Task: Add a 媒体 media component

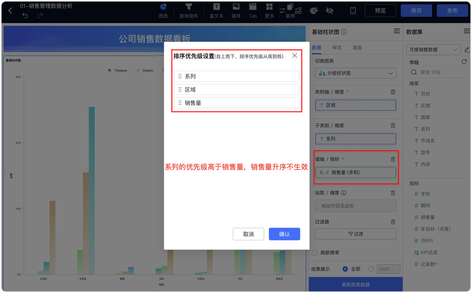Action: [x=236, y=11]
